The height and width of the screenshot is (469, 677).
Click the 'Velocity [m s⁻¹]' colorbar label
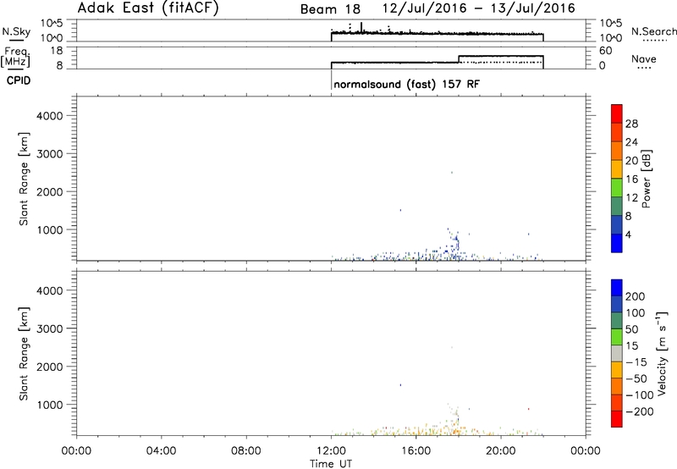point(662,353)
